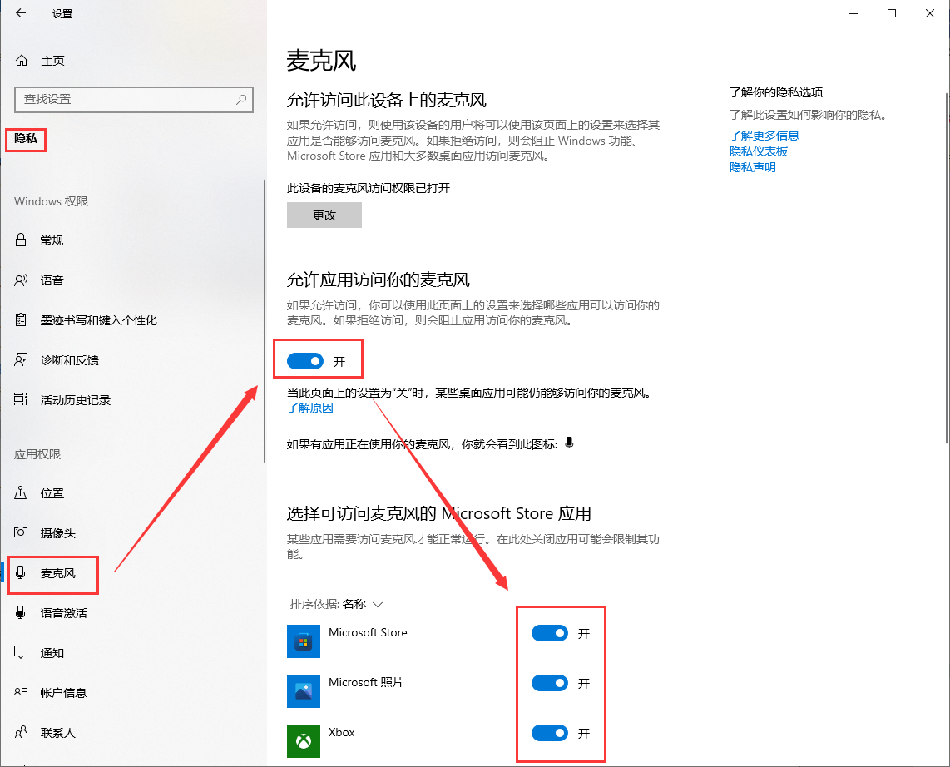The height and width of the screenshot is (767, 950).
Task: Open the 摄像头 (Camera) privacy settings
Action: [x=53, y=532]
